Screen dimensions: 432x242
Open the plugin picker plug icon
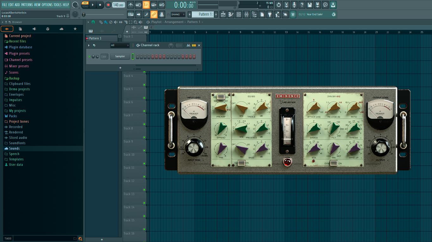pyautogui.click(x=270, y=14)
